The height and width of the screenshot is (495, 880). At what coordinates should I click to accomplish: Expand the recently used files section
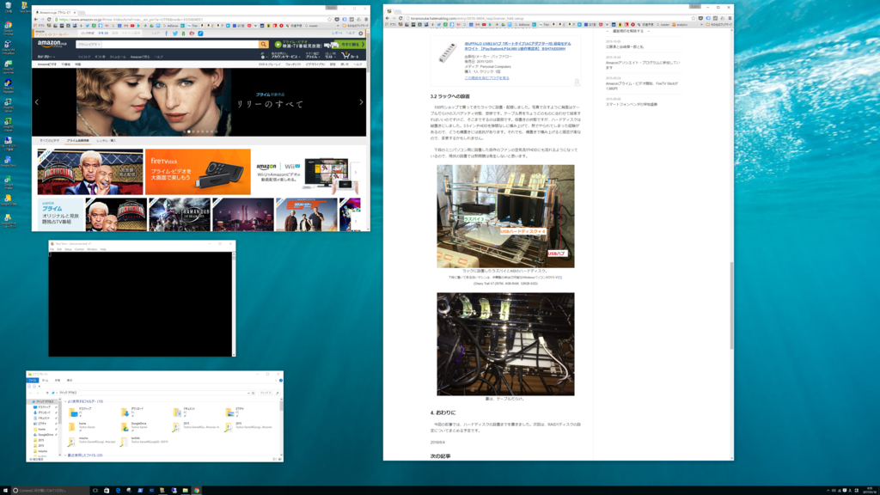coord(65,455)
